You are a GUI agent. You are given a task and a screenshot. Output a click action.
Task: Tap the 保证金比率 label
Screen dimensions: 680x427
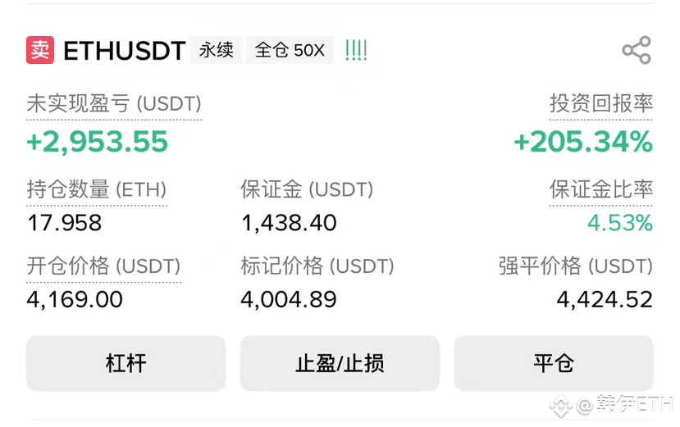coord(601,189)
